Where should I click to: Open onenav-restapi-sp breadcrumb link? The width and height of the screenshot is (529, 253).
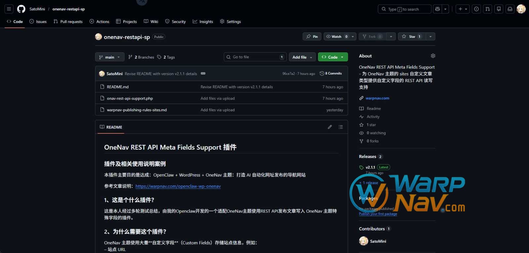click(68, 9)
